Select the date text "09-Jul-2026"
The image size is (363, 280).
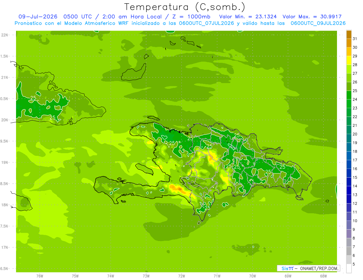38,17
